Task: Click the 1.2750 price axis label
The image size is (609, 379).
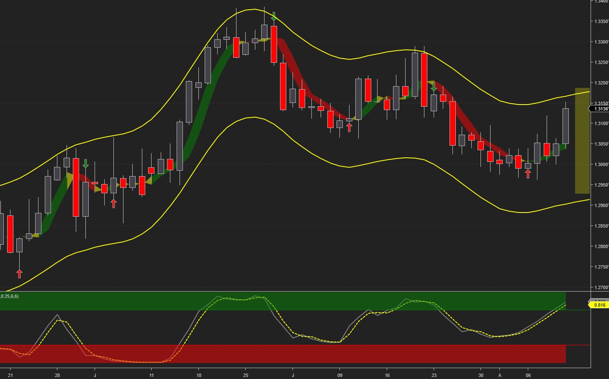Action: coord(601,267)
